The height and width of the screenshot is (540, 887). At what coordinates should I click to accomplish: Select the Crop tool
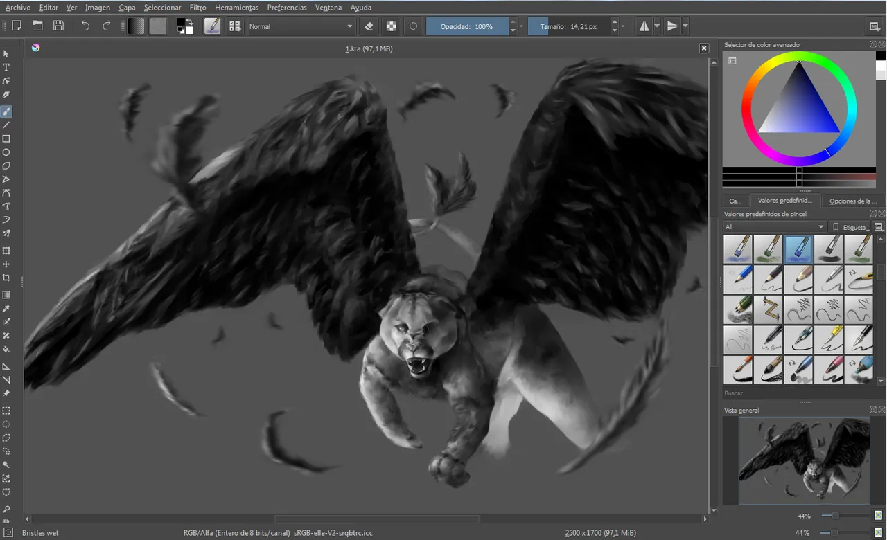click(x=6, y=278)
